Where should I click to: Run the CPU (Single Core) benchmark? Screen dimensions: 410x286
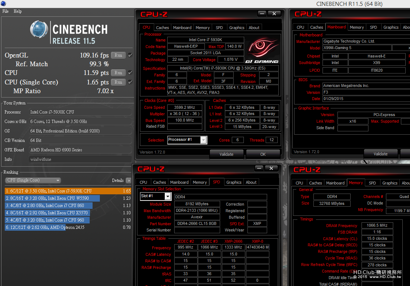click(x=118, y=82)
